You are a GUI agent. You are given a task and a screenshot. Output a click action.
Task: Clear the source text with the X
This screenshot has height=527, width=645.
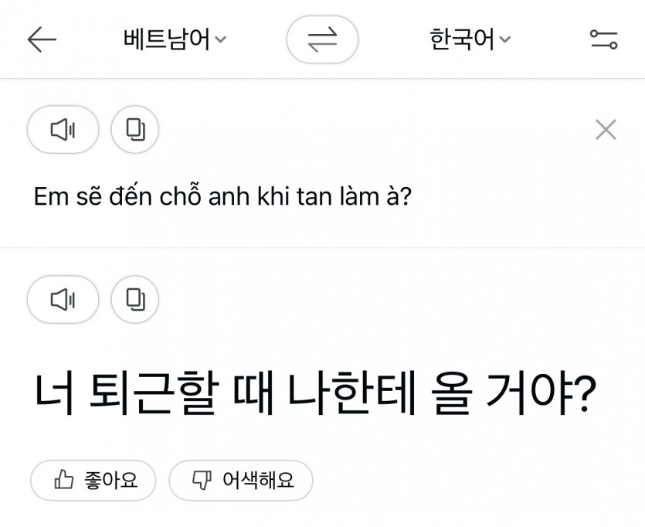(606, 130)
